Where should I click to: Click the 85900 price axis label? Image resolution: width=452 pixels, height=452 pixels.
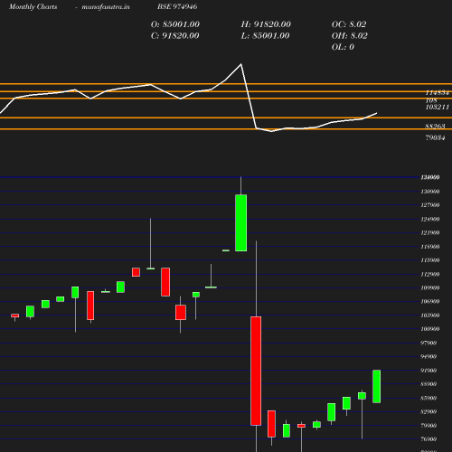pyautogui.click(x=428, y=398)
